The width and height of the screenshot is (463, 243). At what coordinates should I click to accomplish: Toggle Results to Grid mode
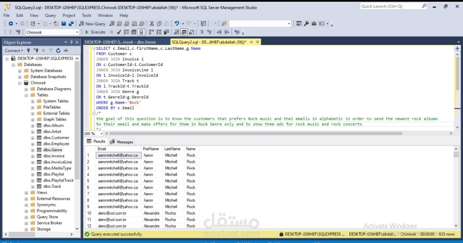(x=184, y=32)
